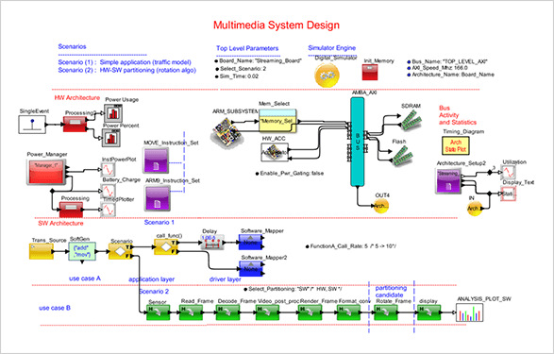This screenshot has width=554, height=354.
Task: Click the Software_Mapper blue block
Action: [251, 243]
